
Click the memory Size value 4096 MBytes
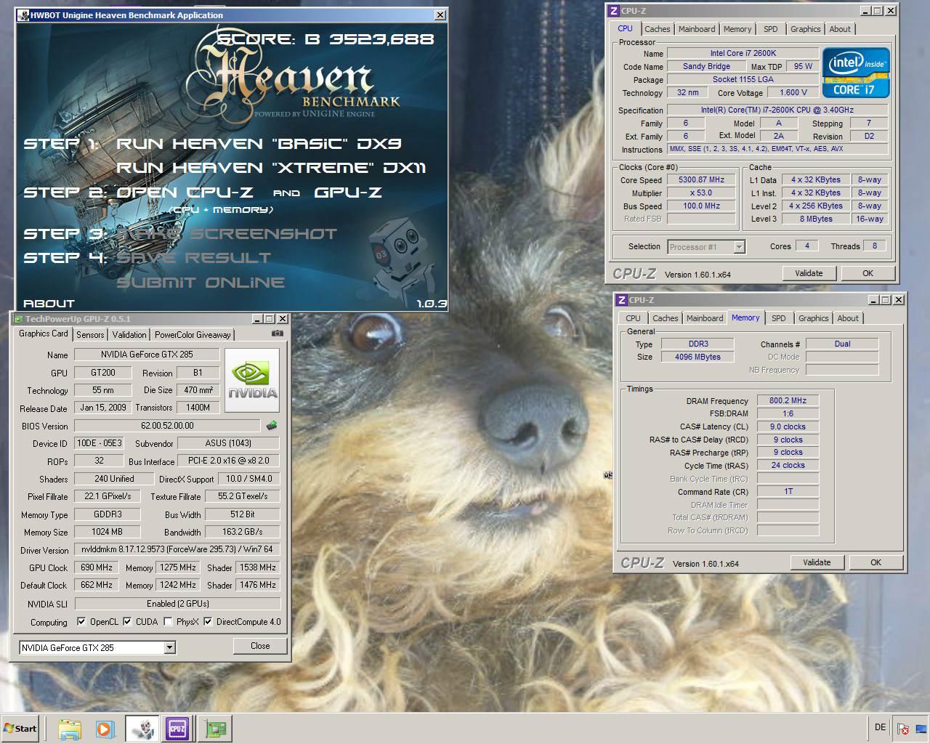point(697,357)
